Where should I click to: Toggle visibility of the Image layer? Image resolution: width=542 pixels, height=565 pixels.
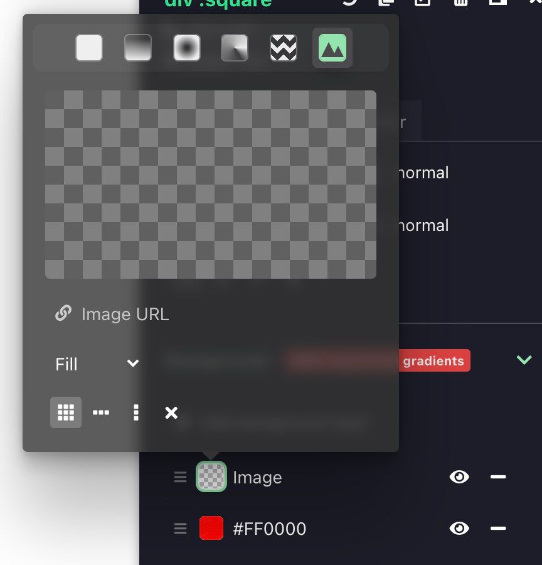[x=459, y=477]
